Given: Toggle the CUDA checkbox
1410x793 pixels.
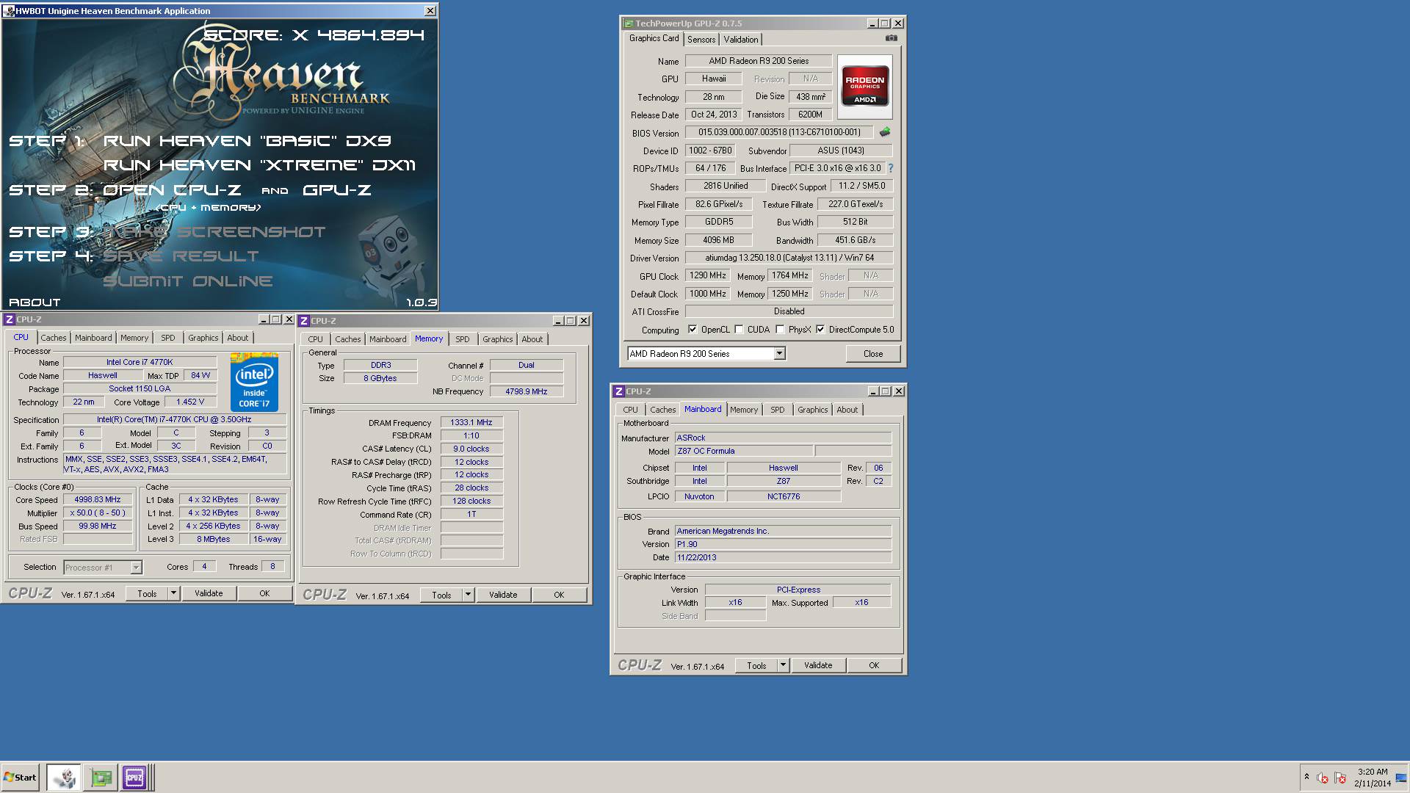Looking at the screenshot, I should (x=739, y=330).
